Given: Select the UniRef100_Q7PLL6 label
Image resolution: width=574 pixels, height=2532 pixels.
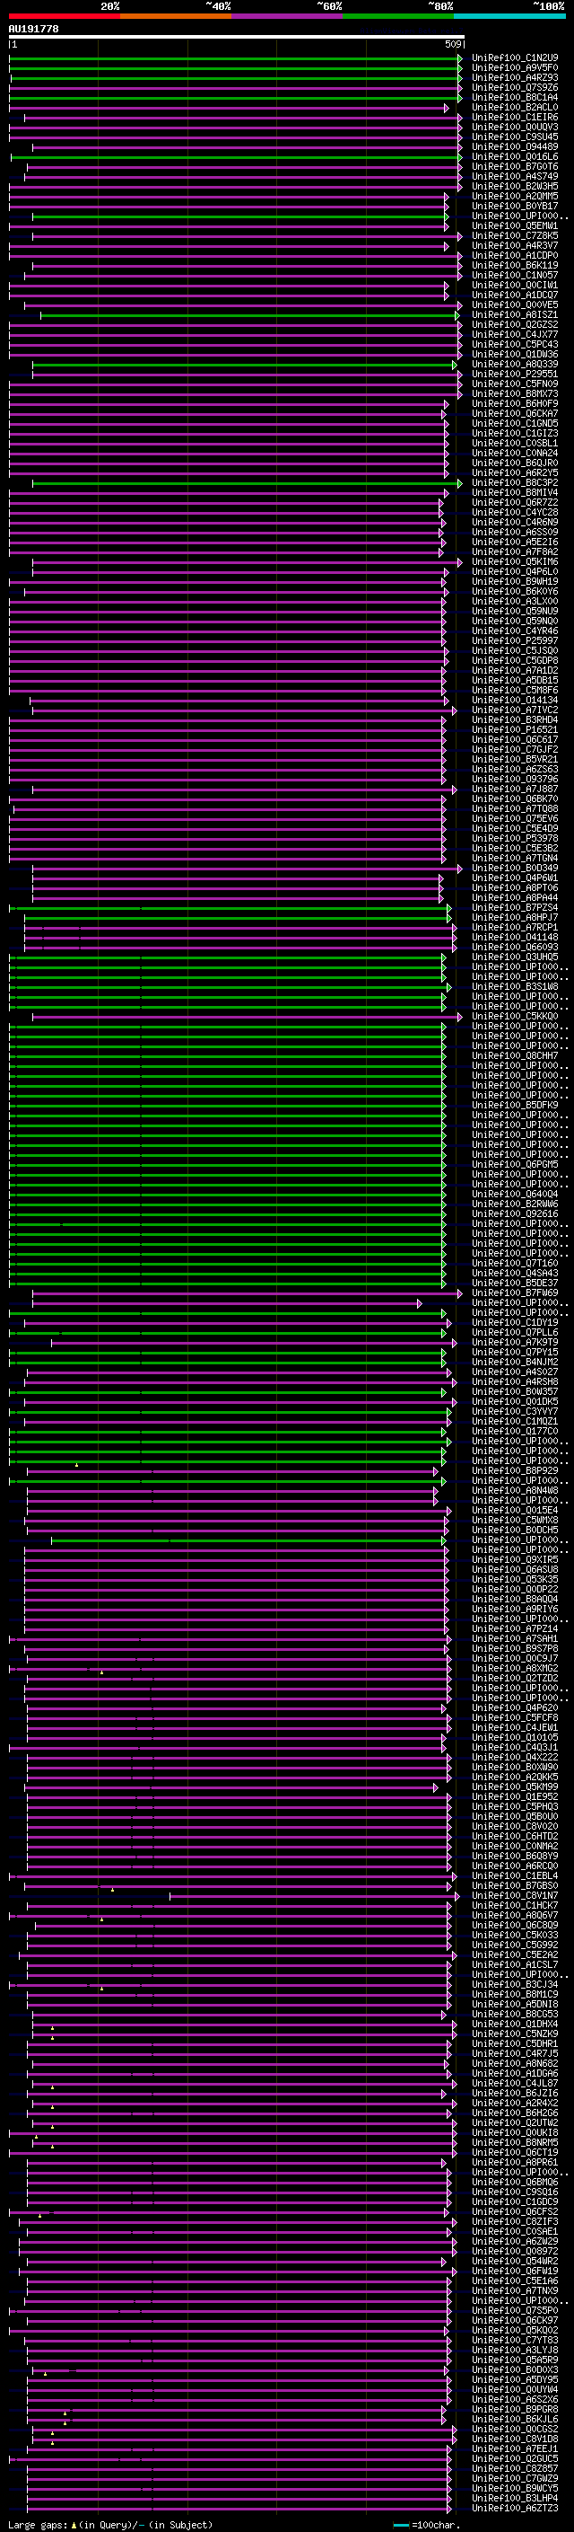Looking at the screenshot, I should 515,1334.
